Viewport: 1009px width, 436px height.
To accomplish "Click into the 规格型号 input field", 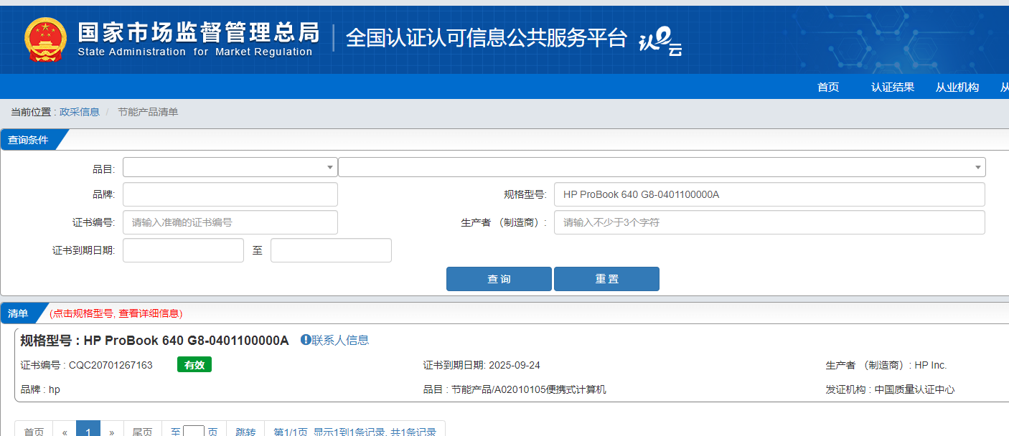I will 769,194.
